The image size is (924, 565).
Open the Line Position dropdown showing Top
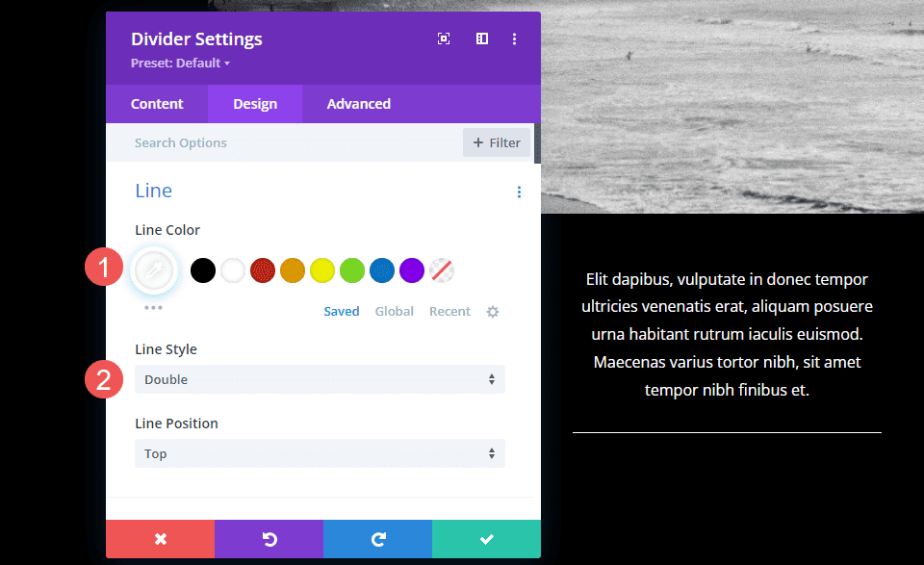(320, 453)
